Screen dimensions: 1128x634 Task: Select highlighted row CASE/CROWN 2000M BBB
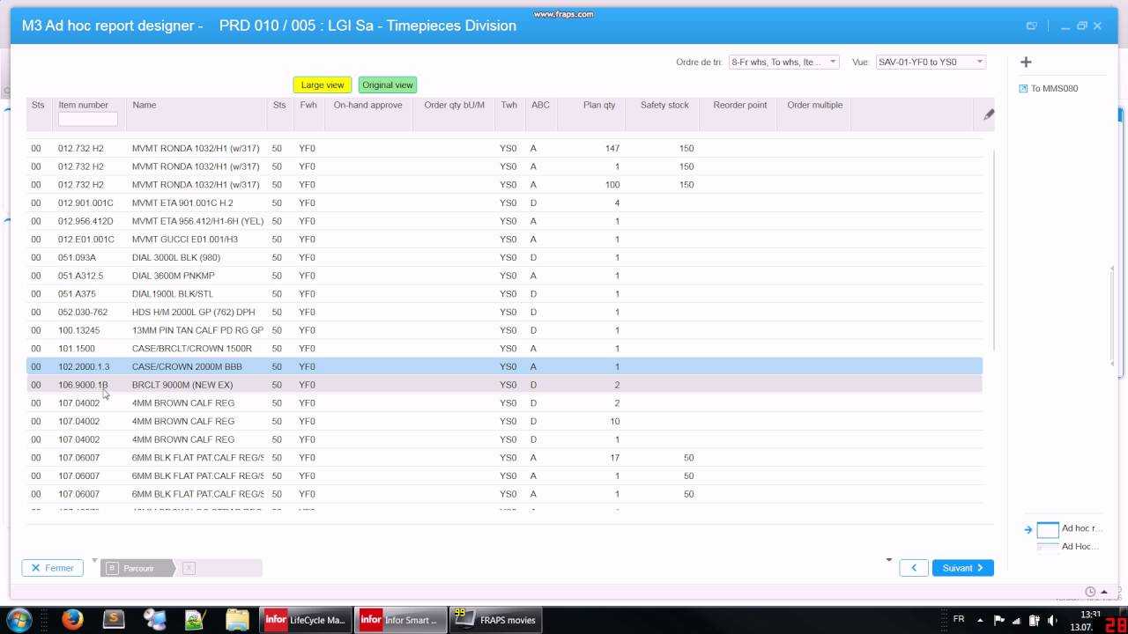pos(504,366)
